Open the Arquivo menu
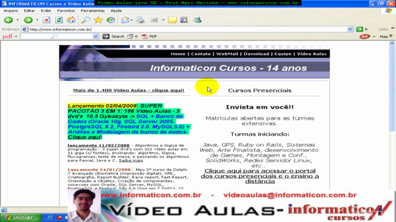Image resolution: width=396 pixels, height=222 pixels. [11, 10]
